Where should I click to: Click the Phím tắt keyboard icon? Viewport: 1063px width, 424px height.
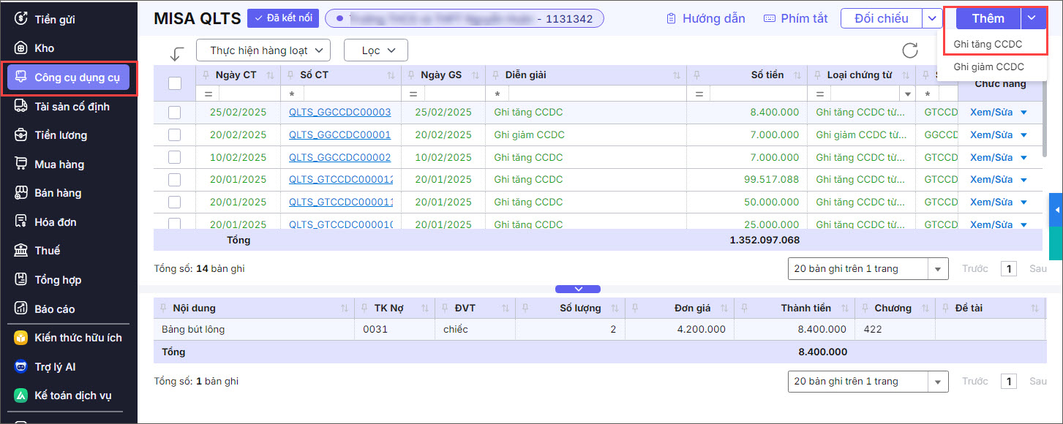click(769, 18)
